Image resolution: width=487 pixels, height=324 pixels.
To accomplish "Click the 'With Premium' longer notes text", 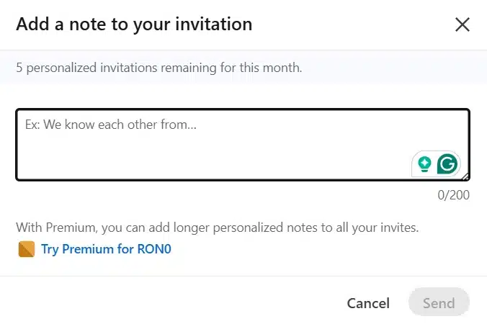I will point(217,228).
